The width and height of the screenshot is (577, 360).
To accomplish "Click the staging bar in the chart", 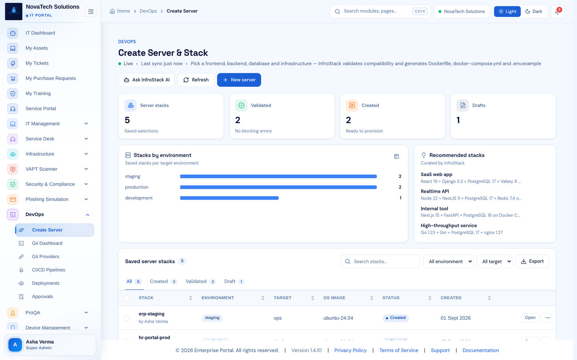I will 278,176.
